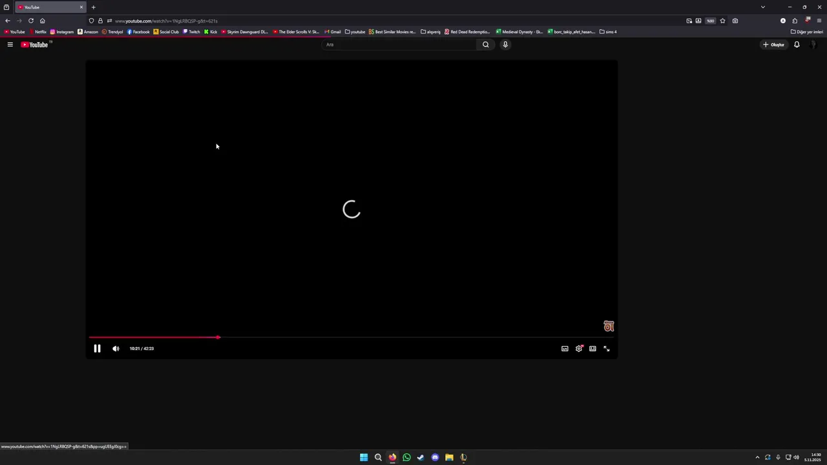
Task: Open the taskbar clock and date
Action: (x=813, y=457)
